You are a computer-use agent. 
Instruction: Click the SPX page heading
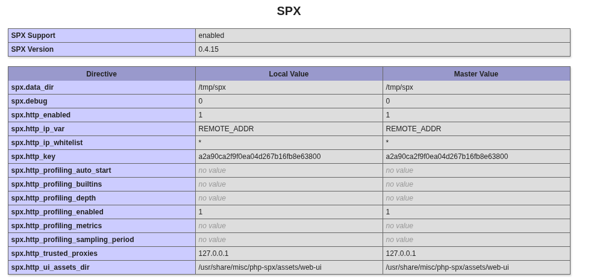pos(289,11)
